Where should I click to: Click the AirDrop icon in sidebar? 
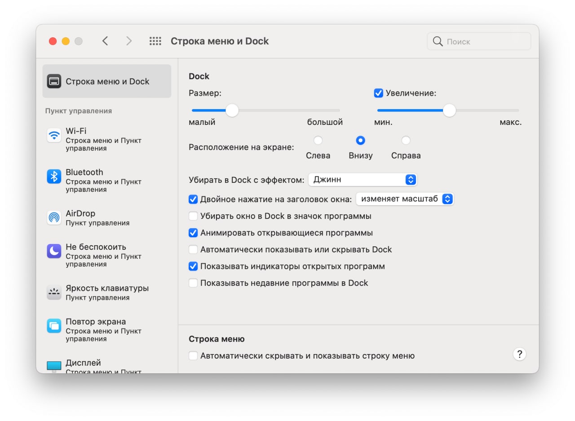54,218
